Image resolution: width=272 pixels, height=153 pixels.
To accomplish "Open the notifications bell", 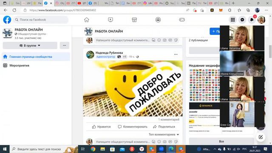I will (252, 20).
